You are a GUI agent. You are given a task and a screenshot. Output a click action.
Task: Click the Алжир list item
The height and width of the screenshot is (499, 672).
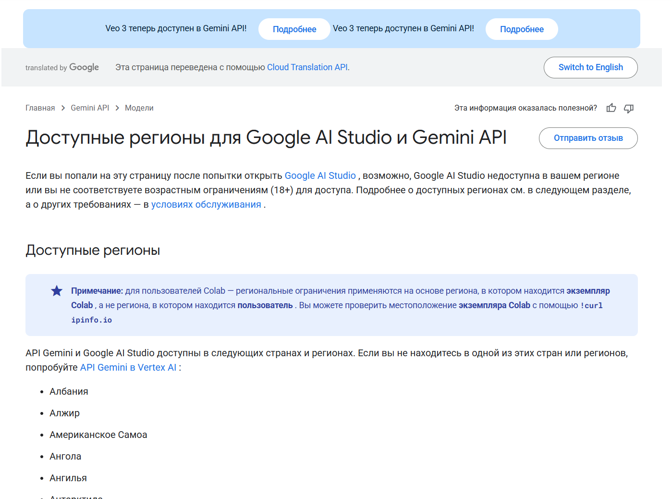tap(64, 413)
